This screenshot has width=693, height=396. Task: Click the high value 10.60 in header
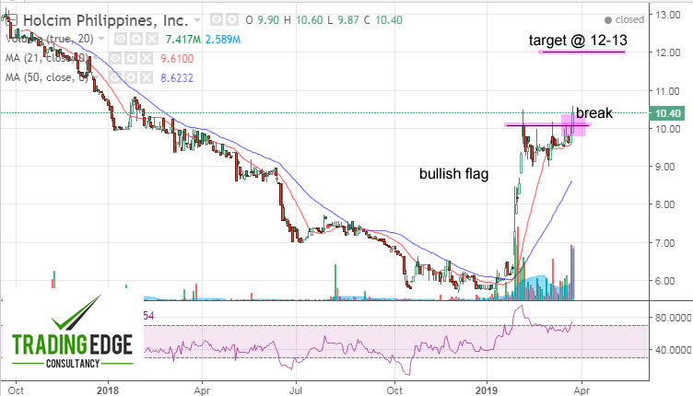click(310, 20)
